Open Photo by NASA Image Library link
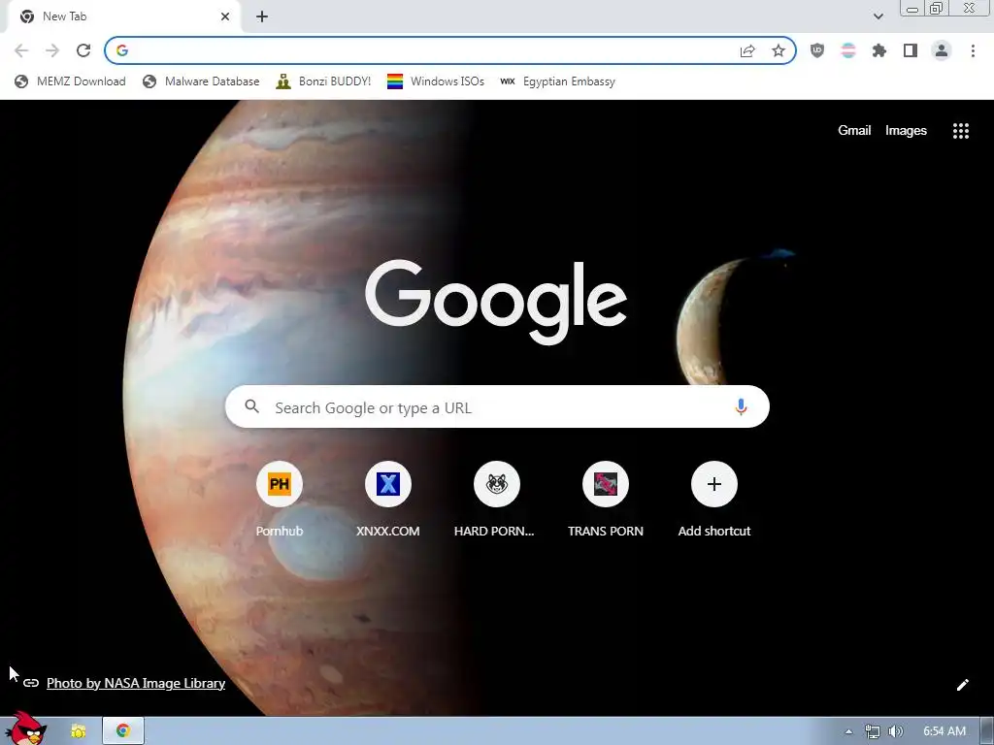 pyautogui.click(x=136, y=683)
